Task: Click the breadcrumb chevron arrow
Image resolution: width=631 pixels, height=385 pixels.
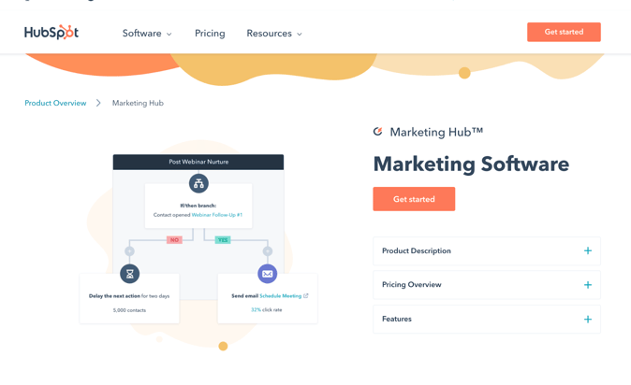Action: click(98, 103)
